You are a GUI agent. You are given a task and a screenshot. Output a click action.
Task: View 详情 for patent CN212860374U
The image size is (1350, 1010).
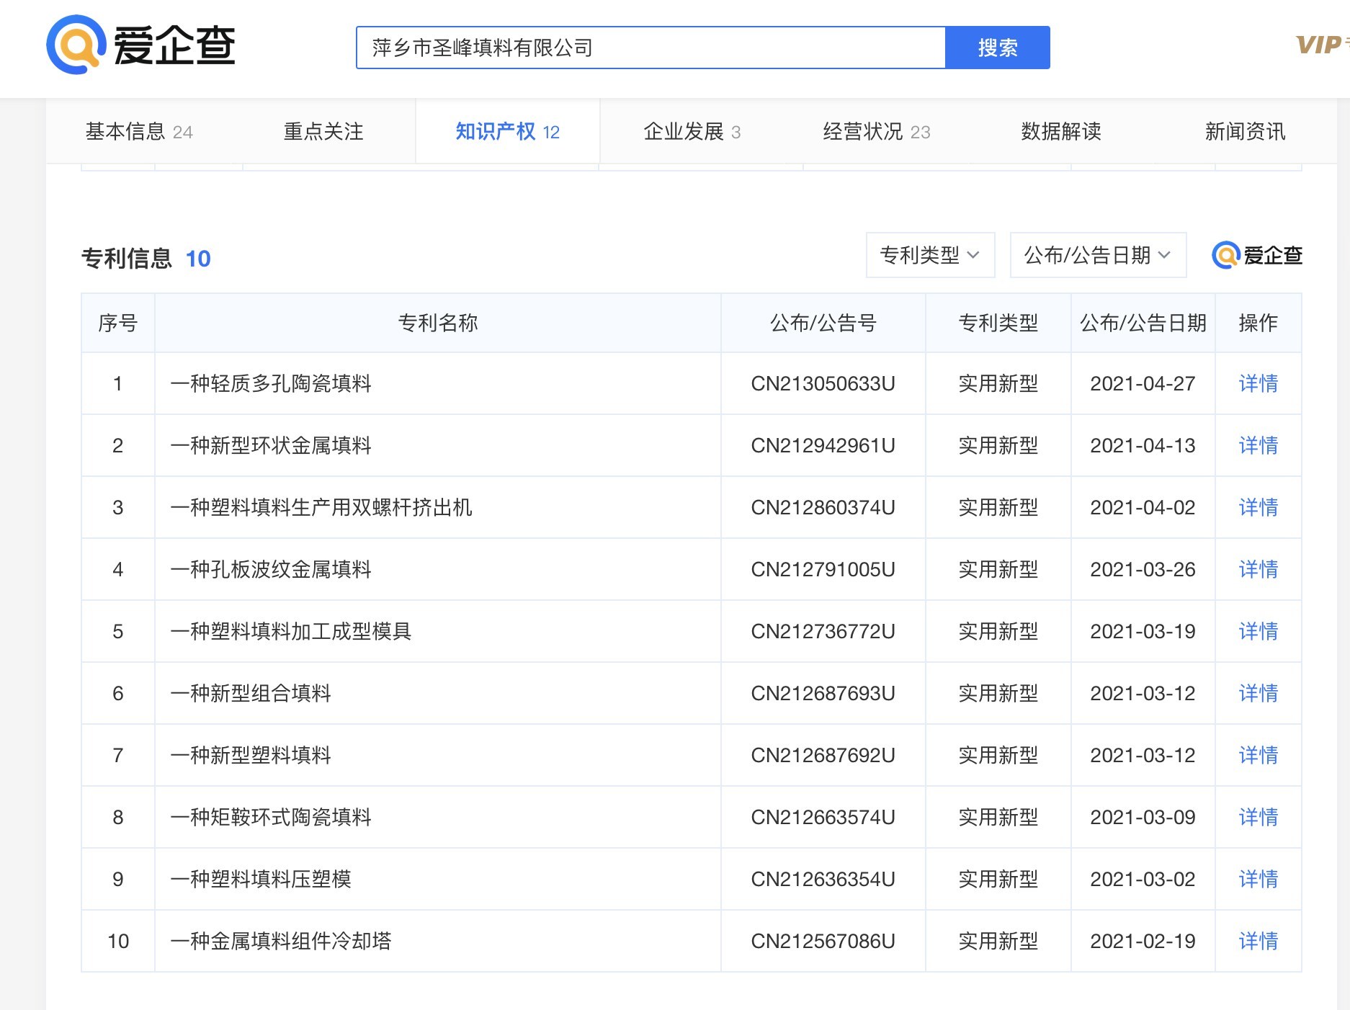(x=1258, y=507)
